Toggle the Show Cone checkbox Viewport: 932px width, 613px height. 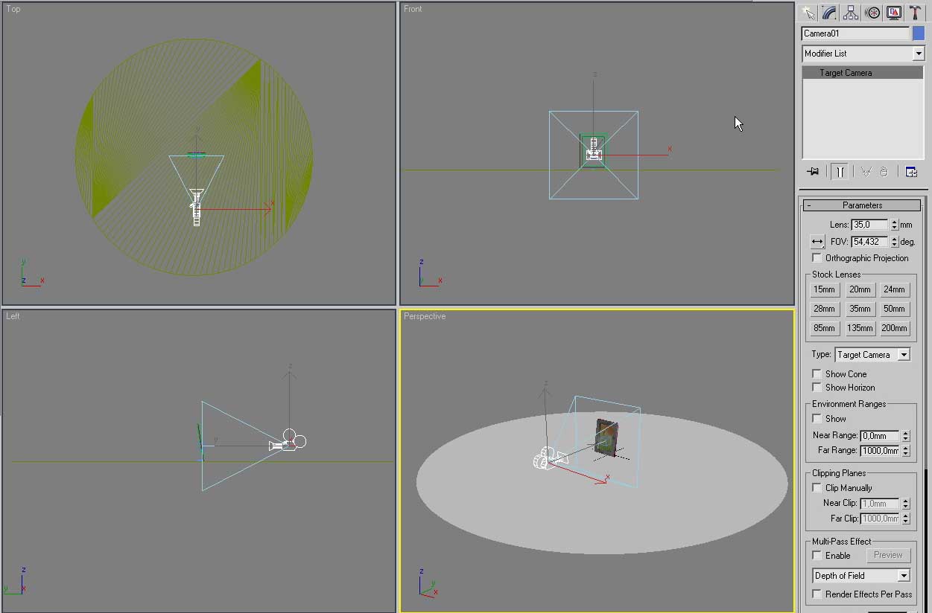[x=817, y=374]
